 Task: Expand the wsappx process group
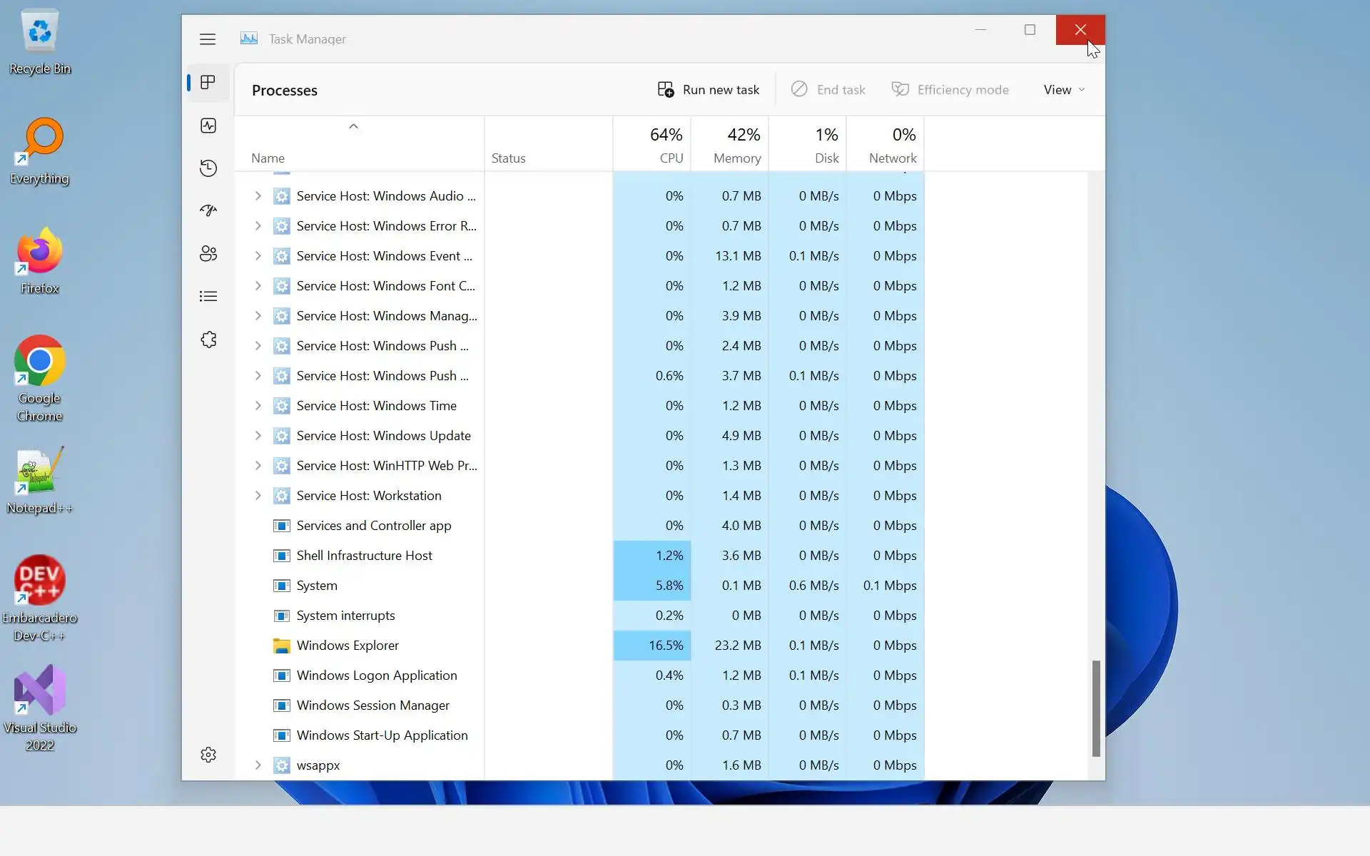[x=258, y=765]
